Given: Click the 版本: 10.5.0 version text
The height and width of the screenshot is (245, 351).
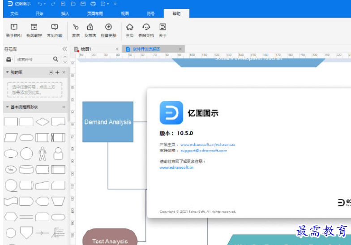Looking at the screenshot, I should pos(176,133).
